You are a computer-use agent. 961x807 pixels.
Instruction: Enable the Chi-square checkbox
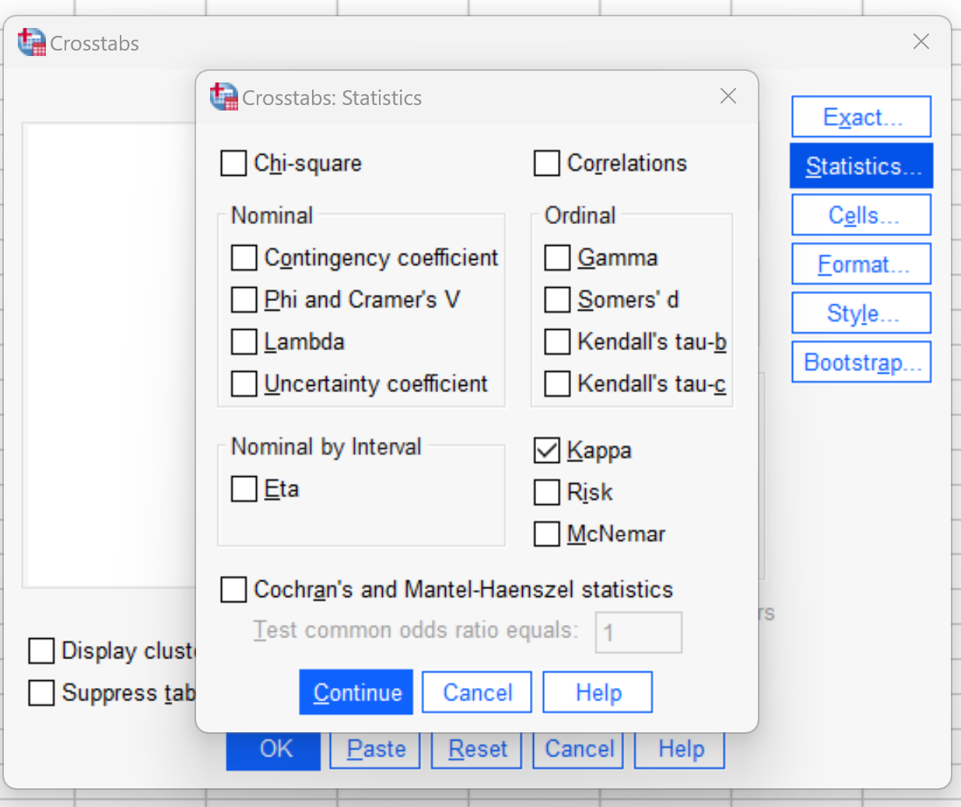[x=233, y=163]
